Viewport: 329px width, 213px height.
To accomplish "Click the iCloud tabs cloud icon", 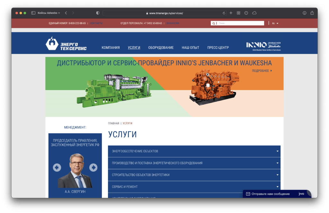I will point(254,13).
